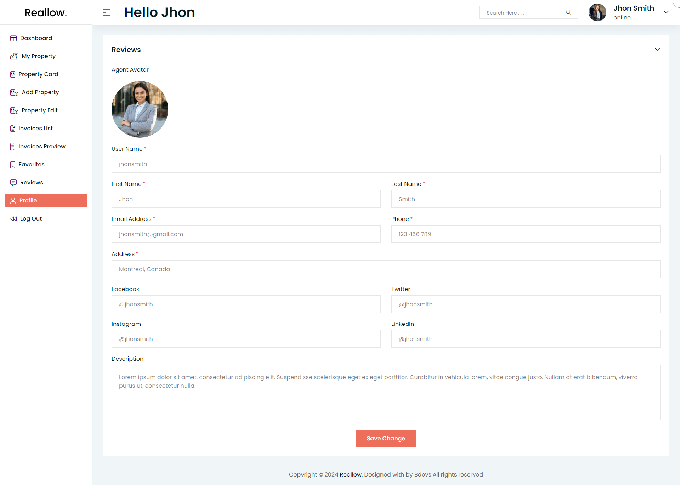680x485 pixels.
Task: Click the Reviews panel heading
Action: tap(126, 50)
